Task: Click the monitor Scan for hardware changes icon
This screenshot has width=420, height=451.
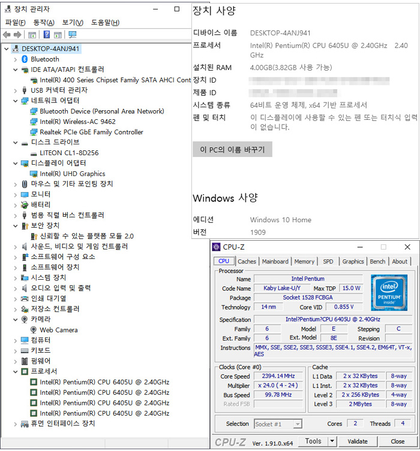Action: tap(73, 35)
